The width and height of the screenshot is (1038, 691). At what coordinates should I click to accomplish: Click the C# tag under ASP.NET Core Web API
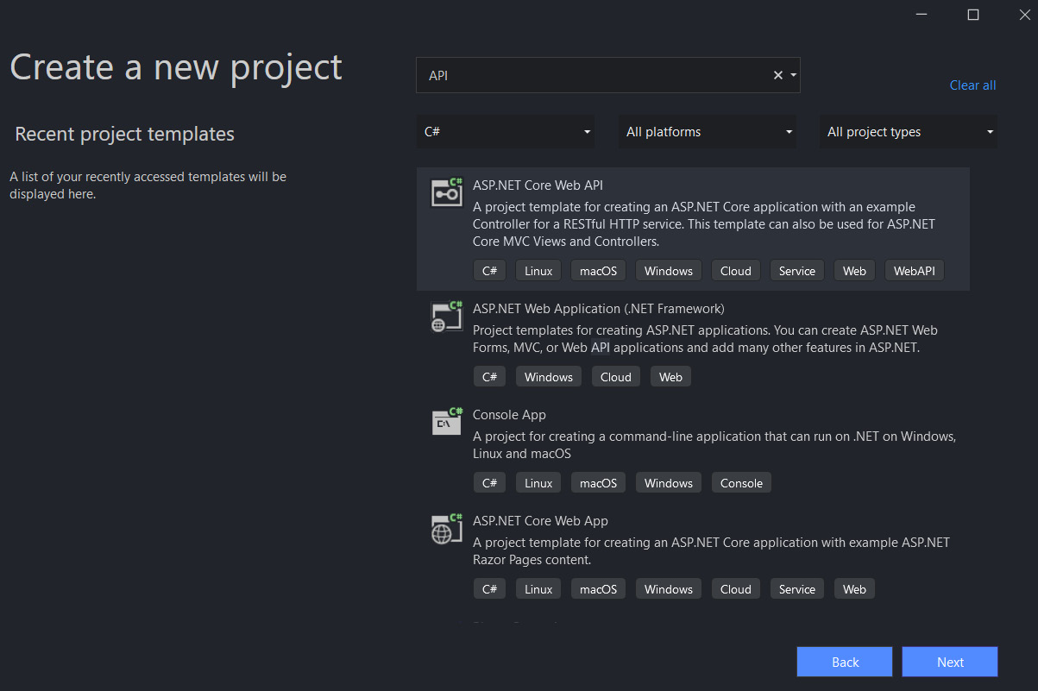coord(489,271)
